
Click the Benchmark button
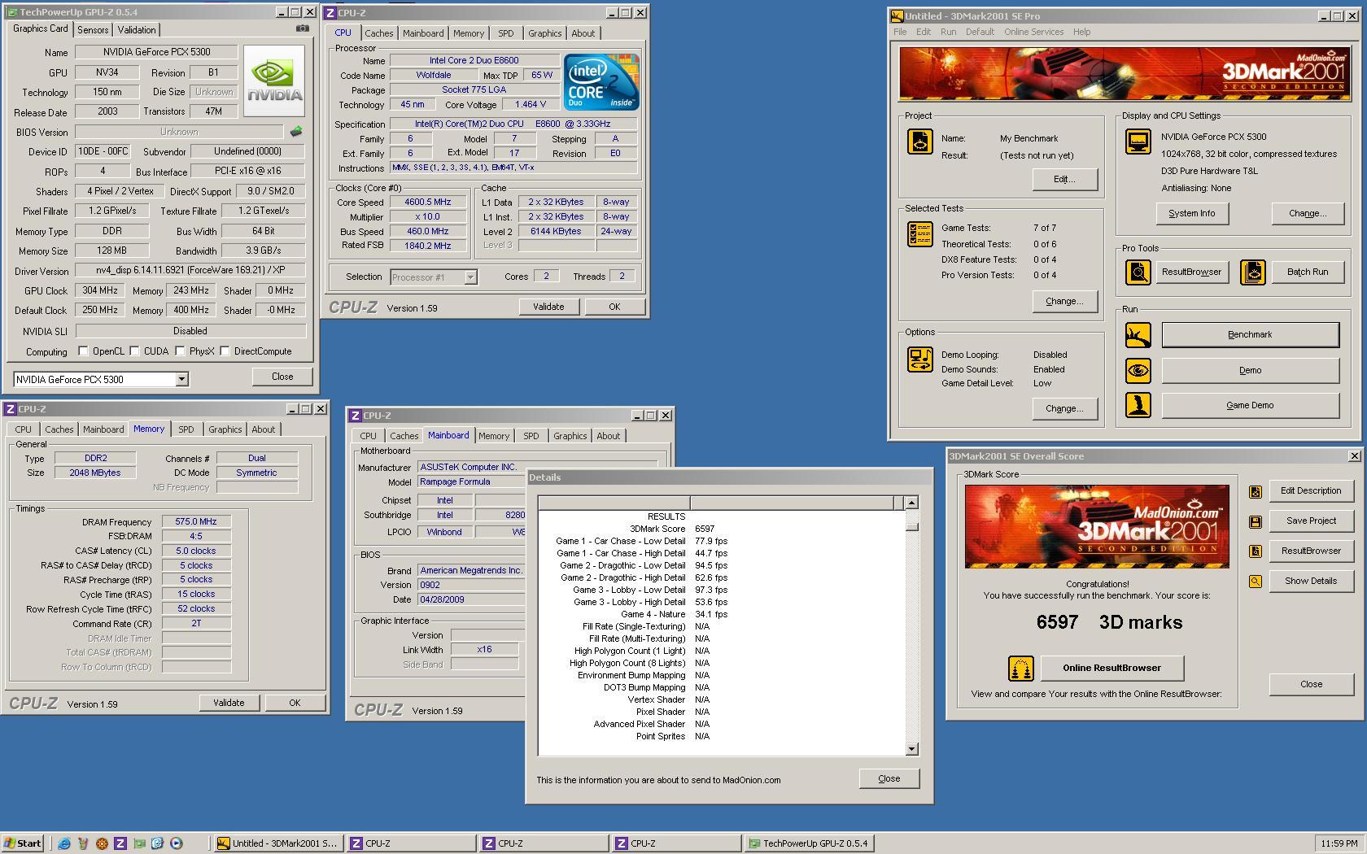coord(1250,334)
